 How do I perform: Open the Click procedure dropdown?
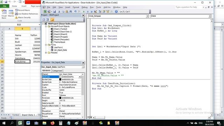click(x=210, y=16)
